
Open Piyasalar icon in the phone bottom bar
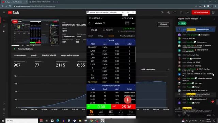pos(101,113)
